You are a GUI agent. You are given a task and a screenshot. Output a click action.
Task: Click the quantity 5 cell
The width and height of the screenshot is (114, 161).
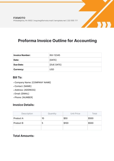52,123
